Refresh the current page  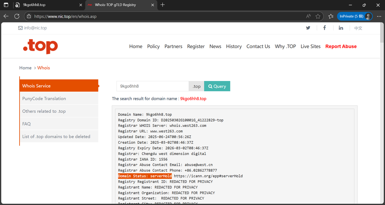click(x=17, y=16)
